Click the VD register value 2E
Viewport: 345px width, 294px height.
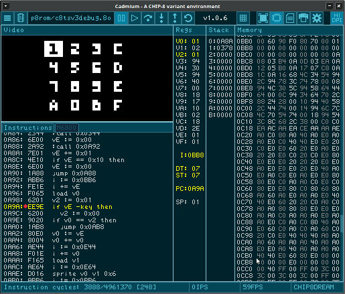pyautogui.click(x=196, y=129)
